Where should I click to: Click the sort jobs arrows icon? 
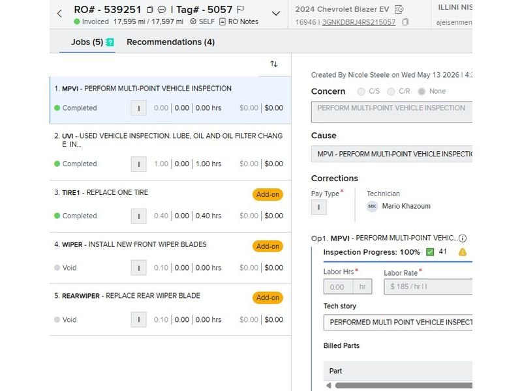tap(274, 64)
